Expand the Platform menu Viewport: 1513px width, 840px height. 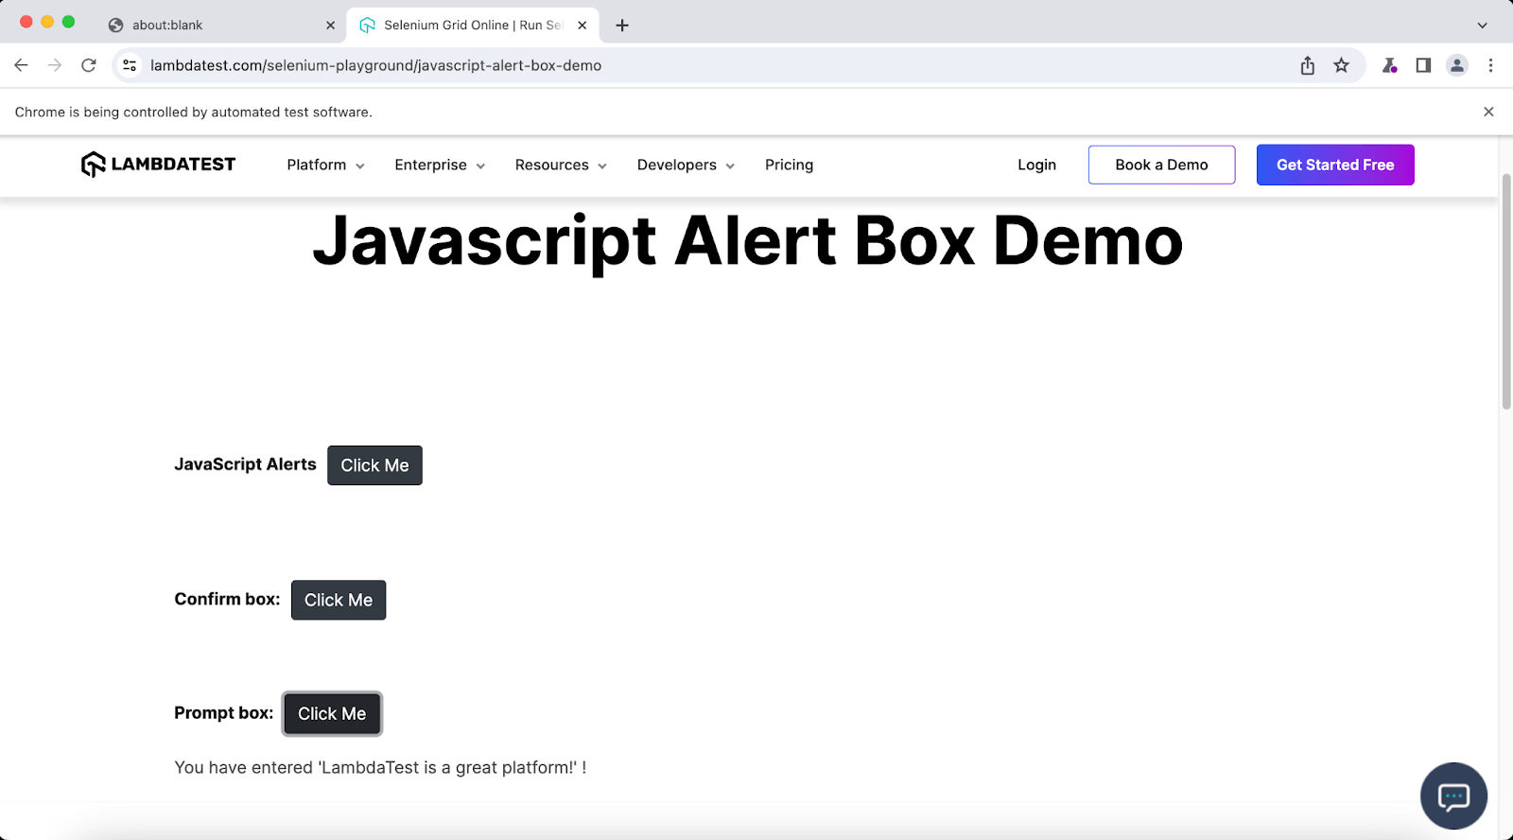tap(325, 165)
